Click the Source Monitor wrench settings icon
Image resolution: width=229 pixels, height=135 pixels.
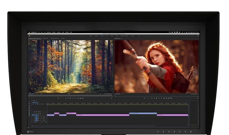105,94
